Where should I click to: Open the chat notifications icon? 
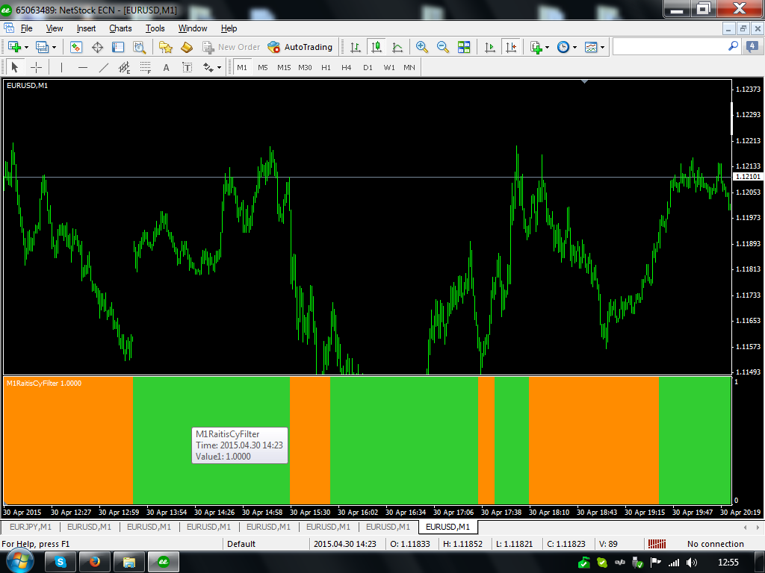tap(752, 47)
